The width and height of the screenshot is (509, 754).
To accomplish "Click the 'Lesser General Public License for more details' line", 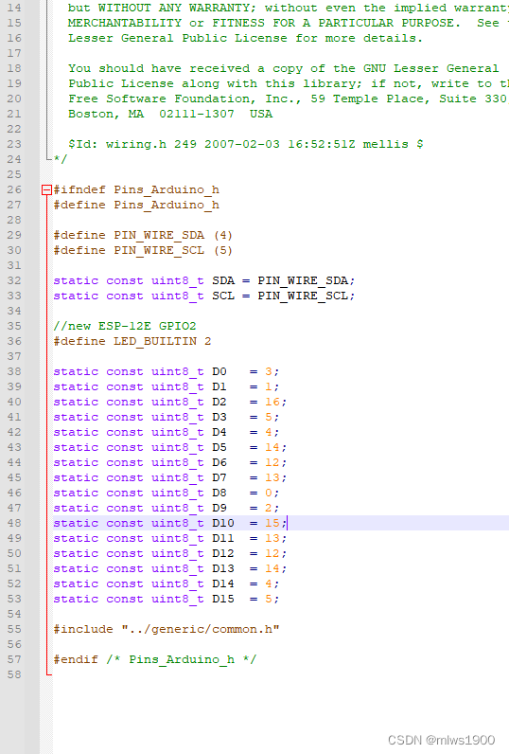I will click(245, 38).
